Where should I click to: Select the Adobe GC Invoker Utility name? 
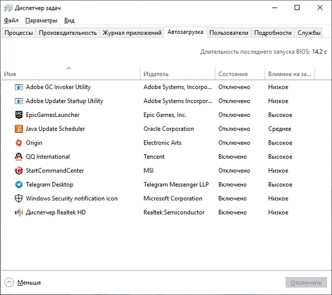pyautogui.click(x=58, y=87)
